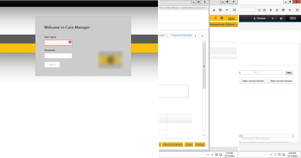
Task: Click the popup vertical scrollbar thumb
Action: 204,66
